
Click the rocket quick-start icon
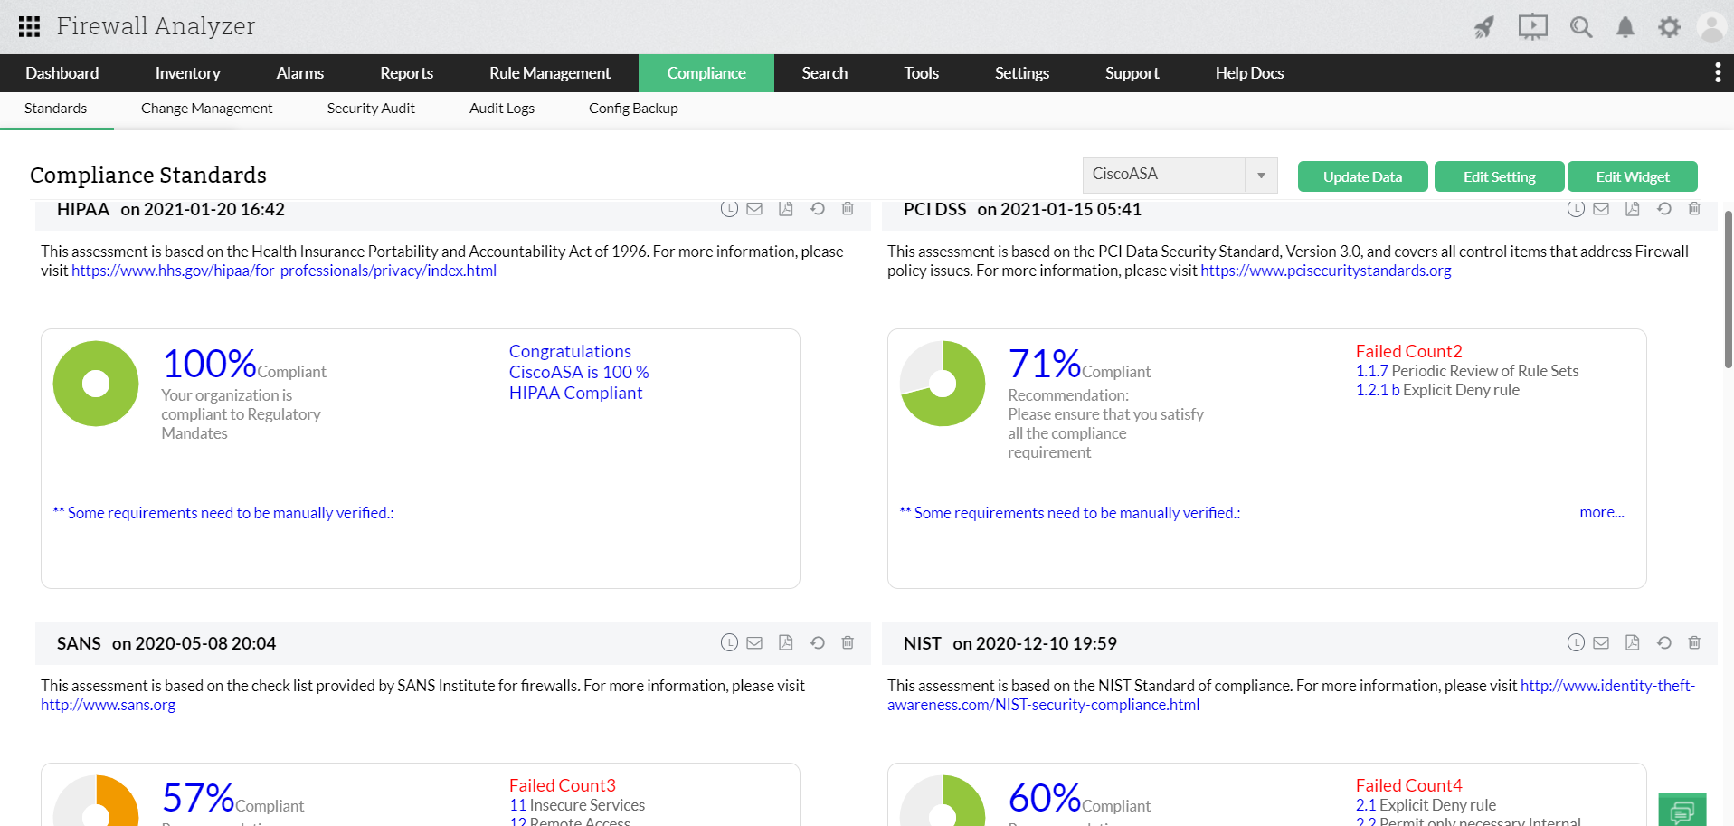point(1484,27)
